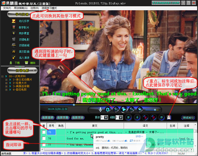Open the 双语电影 panel dropdown header

point(22,70)
